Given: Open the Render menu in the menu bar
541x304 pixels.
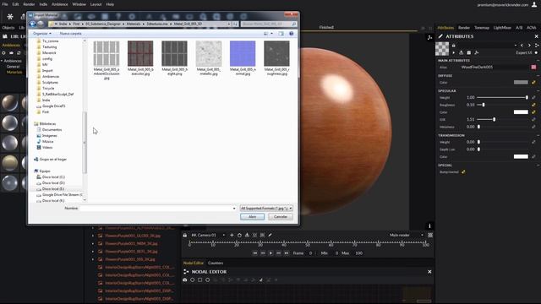Looking at the screenshot, I should pos(29,4).
